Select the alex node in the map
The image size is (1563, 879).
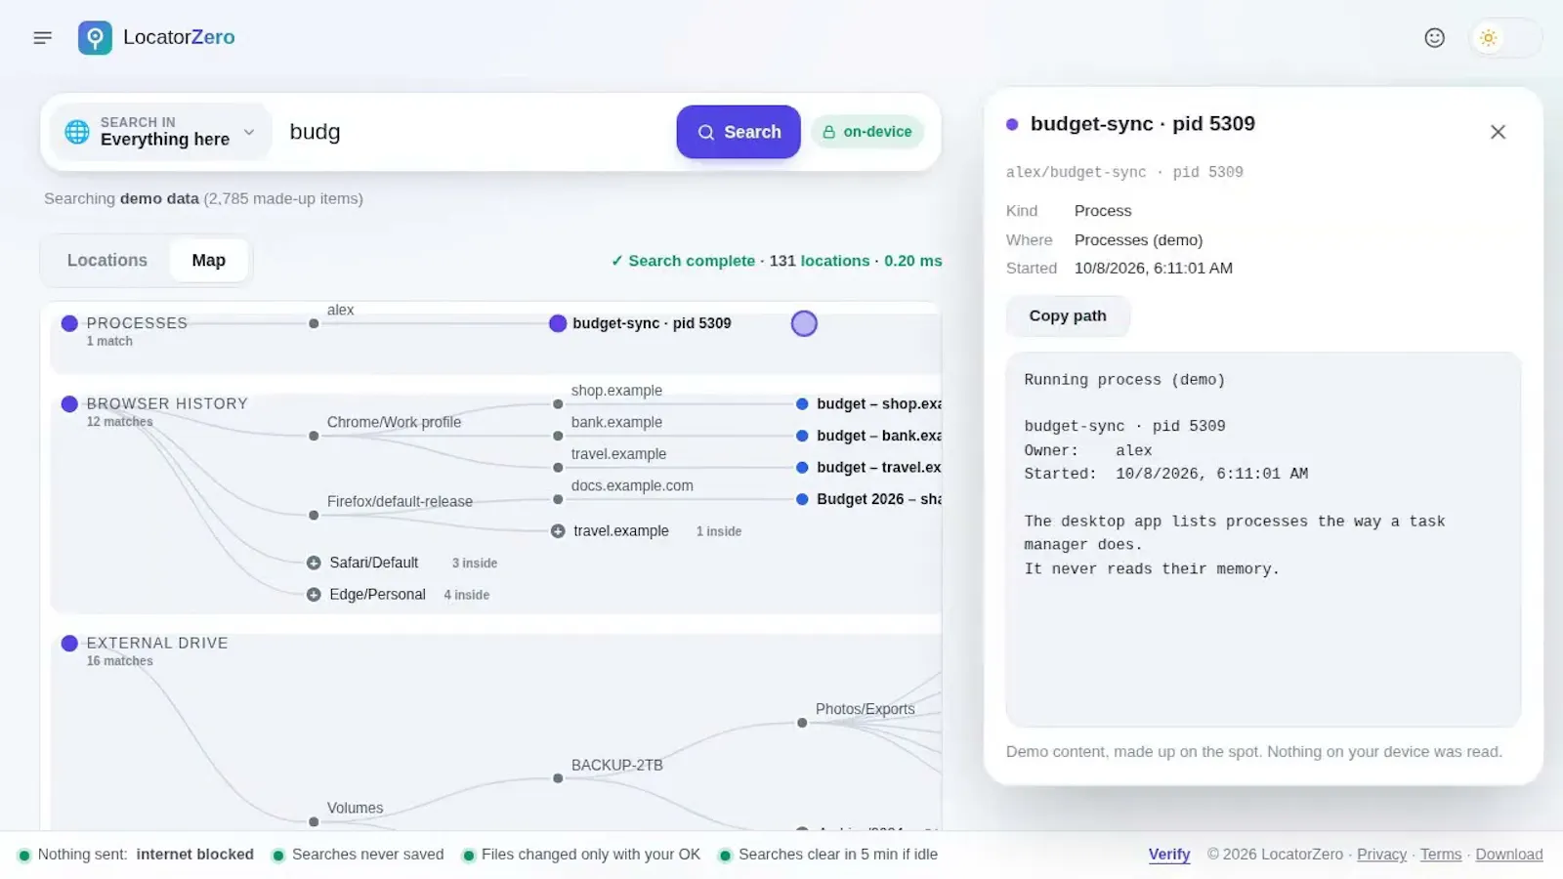[x=314, y=323]
